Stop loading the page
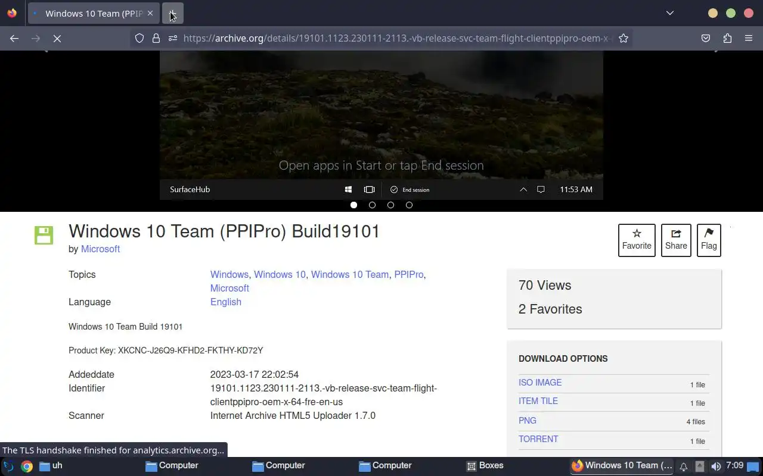This screenshot has height=476, width=763. click(57, 38)
